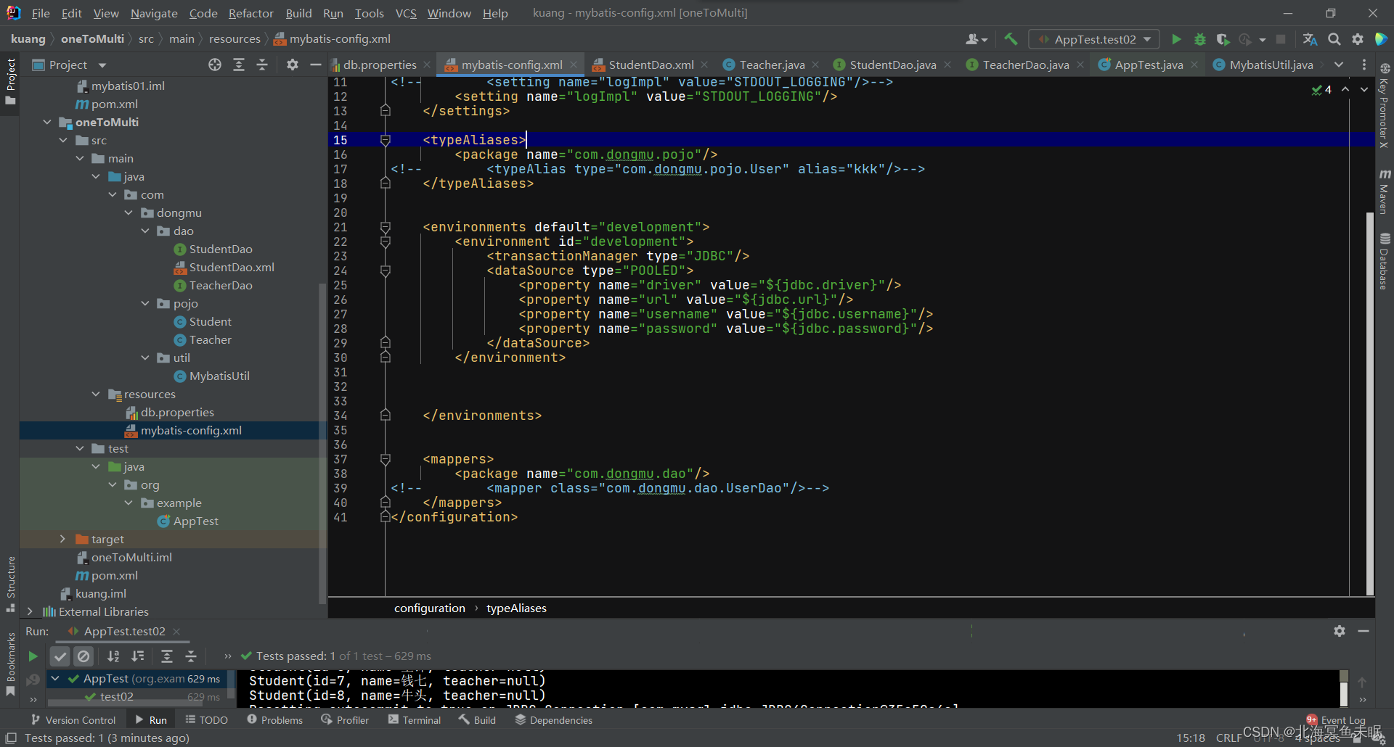Viewport: 1394px width, 747px height.
Task: Open the AppTest.test02 run configuration dropdown
Action: 1093,39
